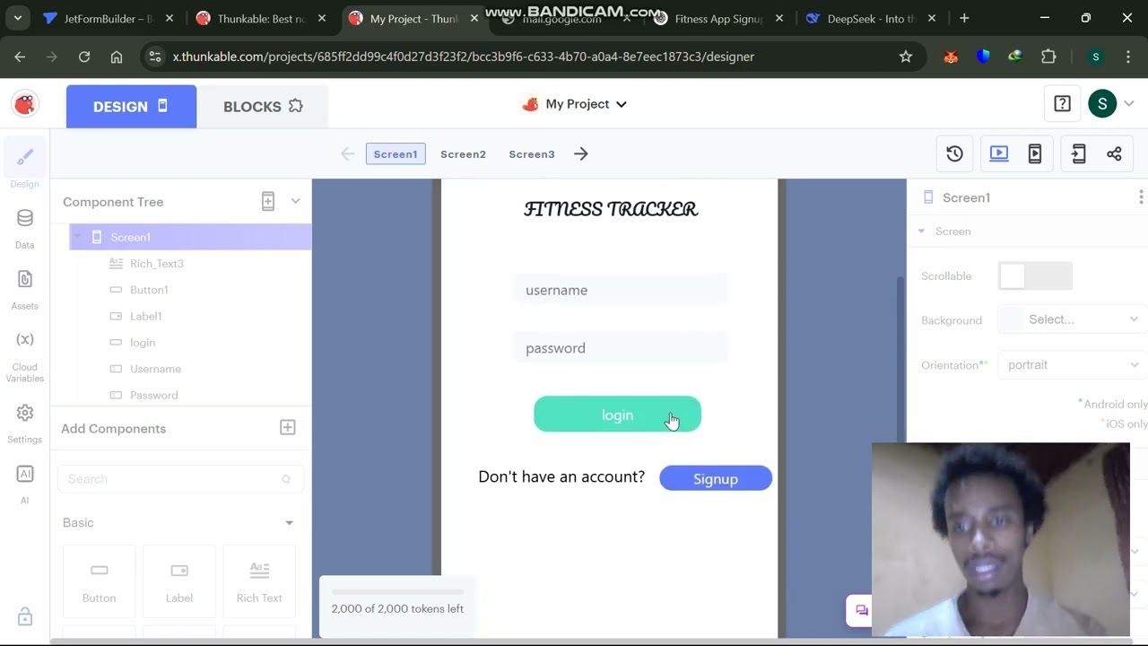Click the password input on canvas

[620, 348]
